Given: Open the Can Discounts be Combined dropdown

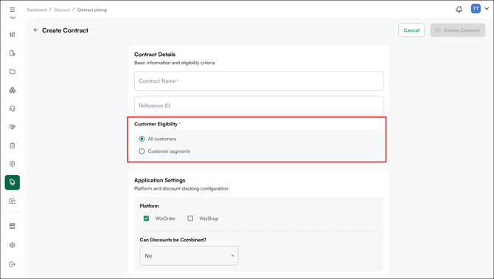Looking at the screenshot, I should coord(189,255).
